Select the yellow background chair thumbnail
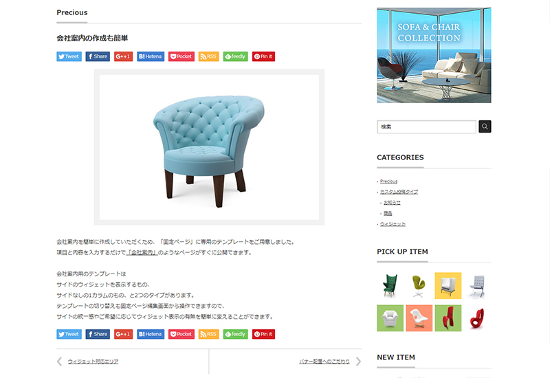The height and width of the screenshot is (378, 550). (x=448, y=286)
